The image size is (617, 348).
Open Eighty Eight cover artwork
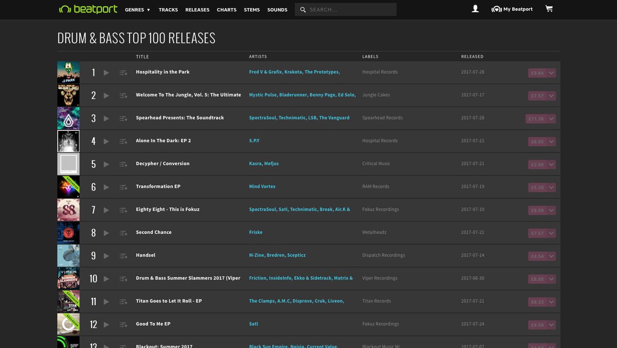68,210
